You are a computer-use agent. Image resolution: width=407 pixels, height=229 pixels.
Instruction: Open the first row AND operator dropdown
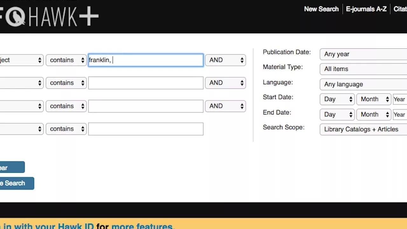(x=225, y=60)
